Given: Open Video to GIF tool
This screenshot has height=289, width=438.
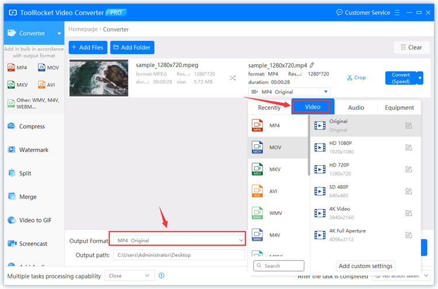Looking at the screenshot, I should (30, 220).
